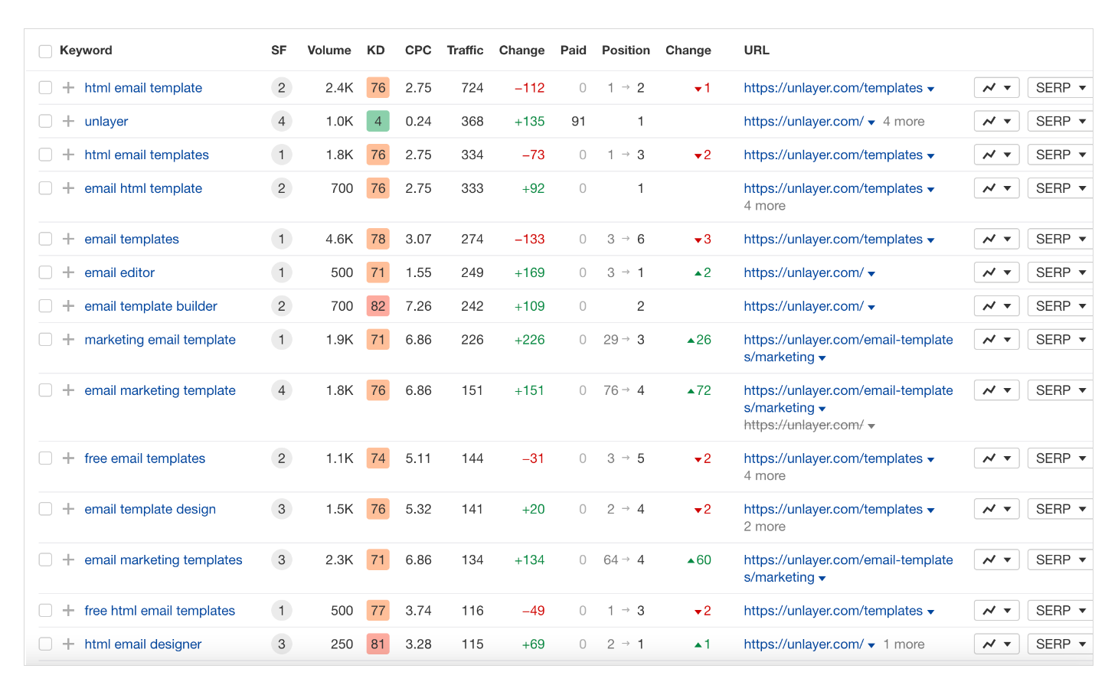Click plus icon for 'email template design'

tap(68, 509)
